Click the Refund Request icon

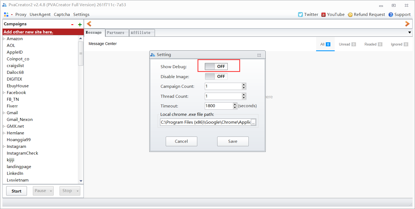coord(350,15)
